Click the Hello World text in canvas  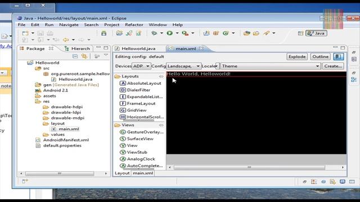pos(199,74)
